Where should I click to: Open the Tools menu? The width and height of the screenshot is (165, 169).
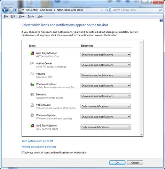point(31,17)
